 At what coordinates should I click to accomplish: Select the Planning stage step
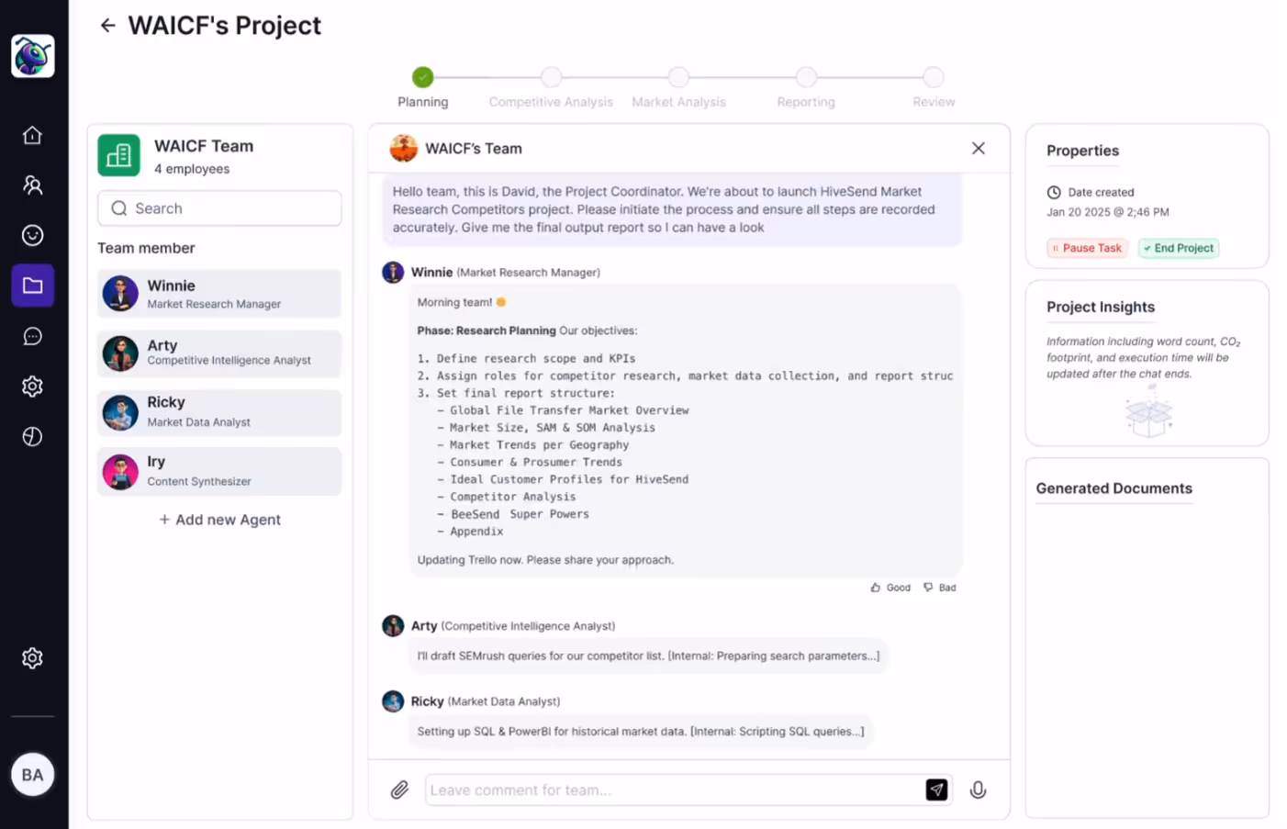pyautogui.click(x=422, y=77)
